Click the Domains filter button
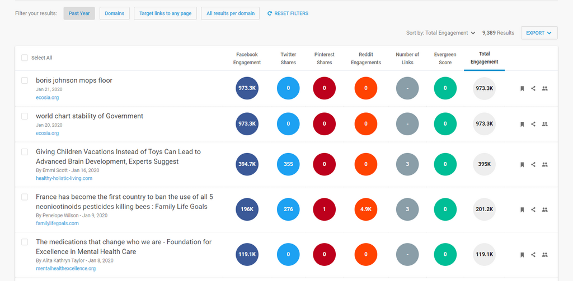The height and width of the screenshot is (281, 573). [x=115, y=13]
